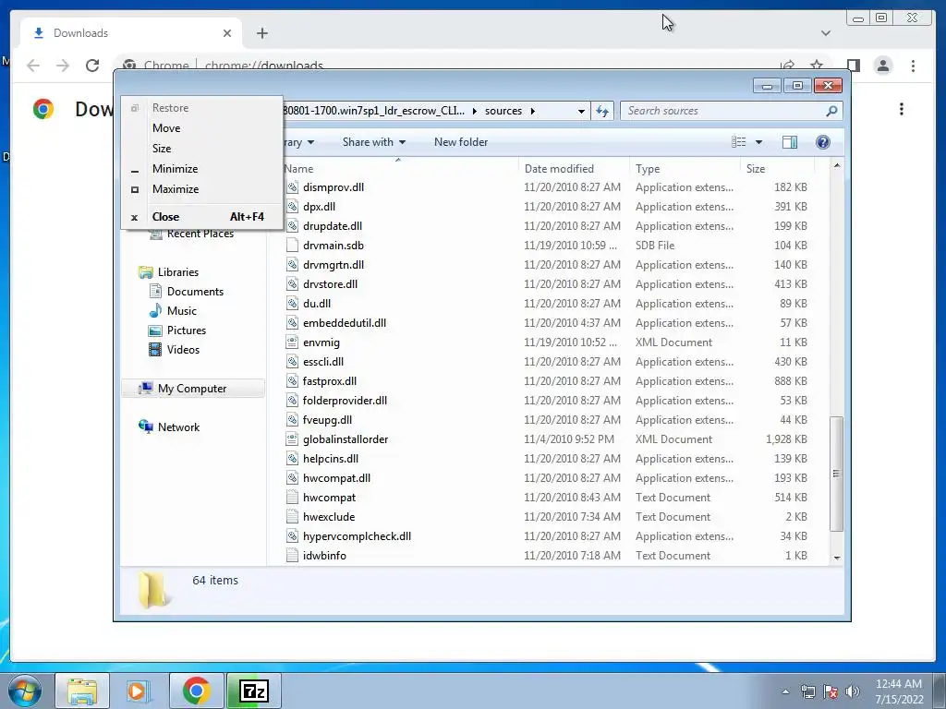Open Chrome's share icon
Screen dimensions: 946x709
point(787,65)
